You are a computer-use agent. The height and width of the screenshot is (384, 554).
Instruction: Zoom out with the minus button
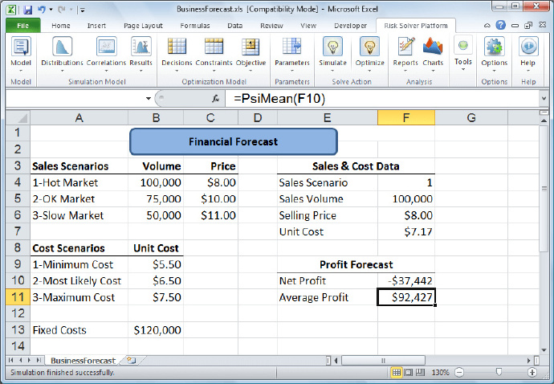459,372
